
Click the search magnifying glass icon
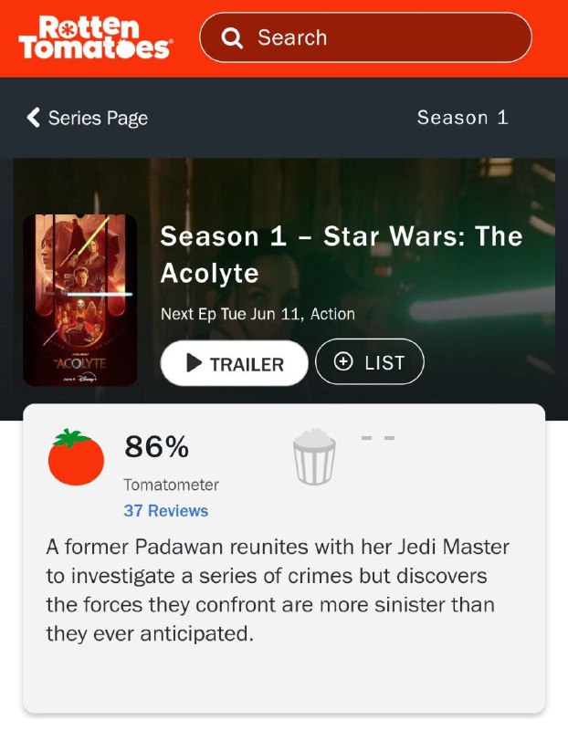click(x=232, y=37)
